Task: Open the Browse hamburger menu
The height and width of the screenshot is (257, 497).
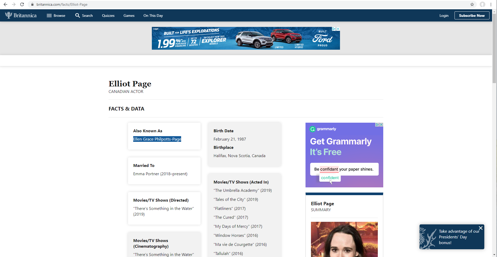Action: pos(56,16)
